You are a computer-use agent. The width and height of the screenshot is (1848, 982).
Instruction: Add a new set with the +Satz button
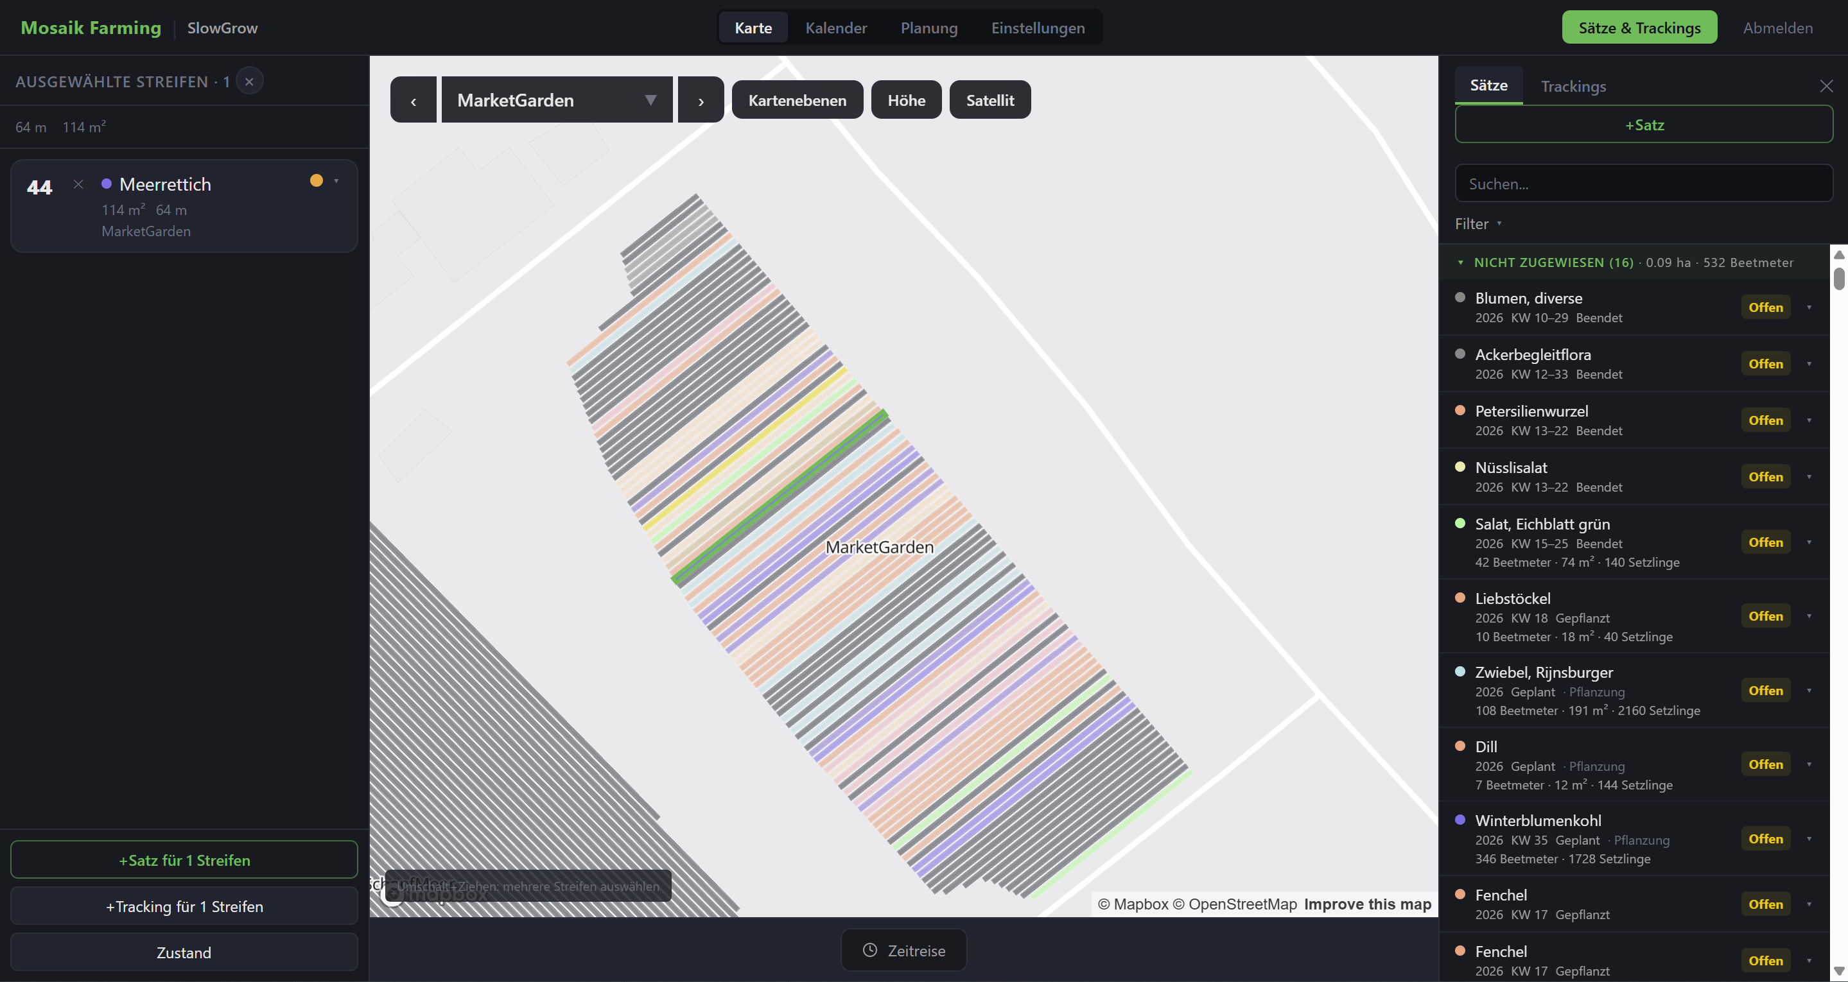[x=1644, y=125]
